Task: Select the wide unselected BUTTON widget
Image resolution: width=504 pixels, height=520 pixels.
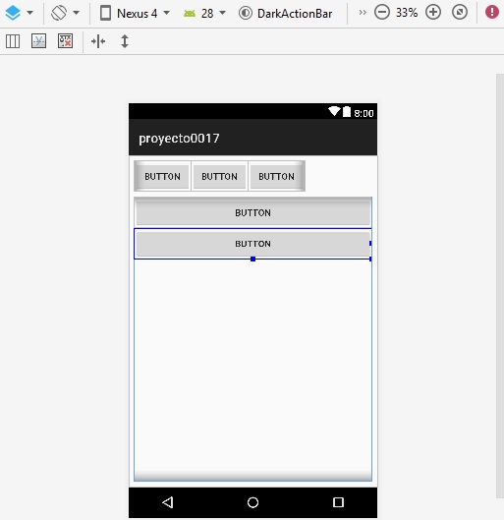Action: pyautogui.click(x=252, y=212)
